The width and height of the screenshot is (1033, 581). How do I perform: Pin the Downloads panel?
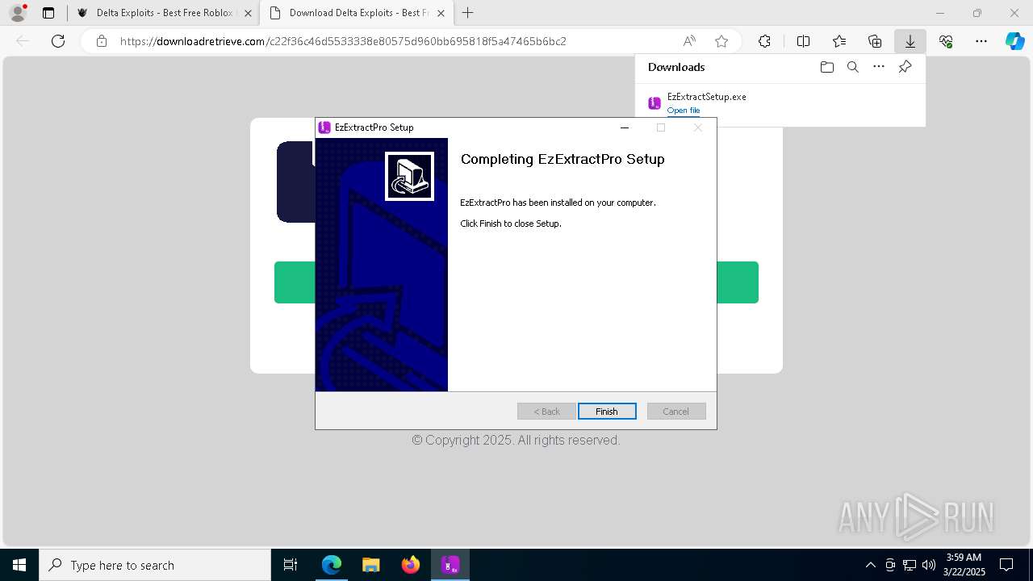pyautogui.click(x=905, y=67)
